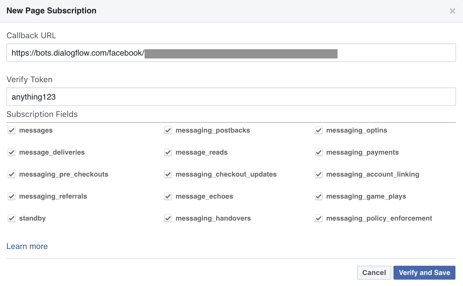Open the Learn more link
The height and width of the screenshot is (286, 463).
tap(27, 246)
